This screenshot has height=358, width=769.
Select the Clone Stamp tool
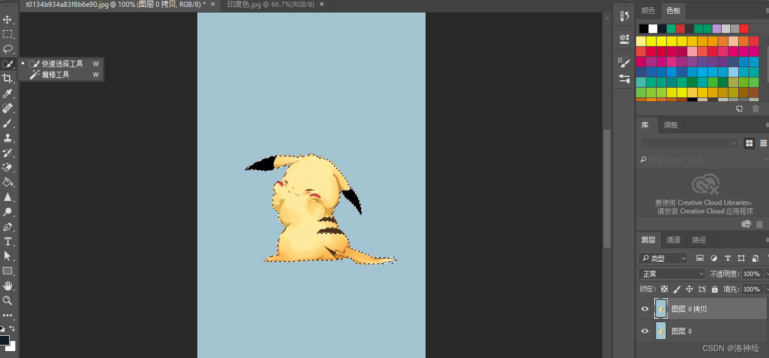pos(7,138)
